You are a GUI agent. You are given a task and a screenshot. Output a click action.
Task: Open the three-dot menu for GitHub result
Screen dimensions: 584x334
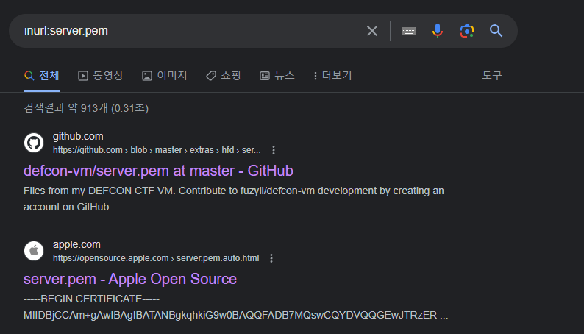tap(274, 150)
